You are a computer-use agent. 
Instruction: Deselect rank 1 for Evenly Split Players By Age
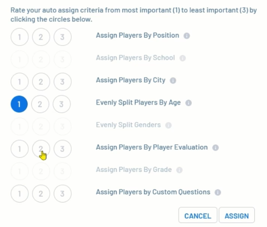click(x=19, y=104)
